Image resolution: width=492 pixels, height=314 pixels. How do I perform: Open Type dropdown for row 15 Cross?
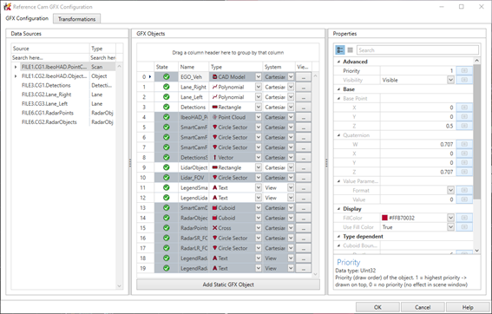(259, 228)
